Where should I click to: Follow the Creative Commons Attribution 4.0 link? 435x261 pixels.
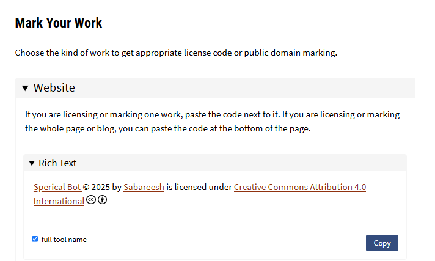point(300,187)
